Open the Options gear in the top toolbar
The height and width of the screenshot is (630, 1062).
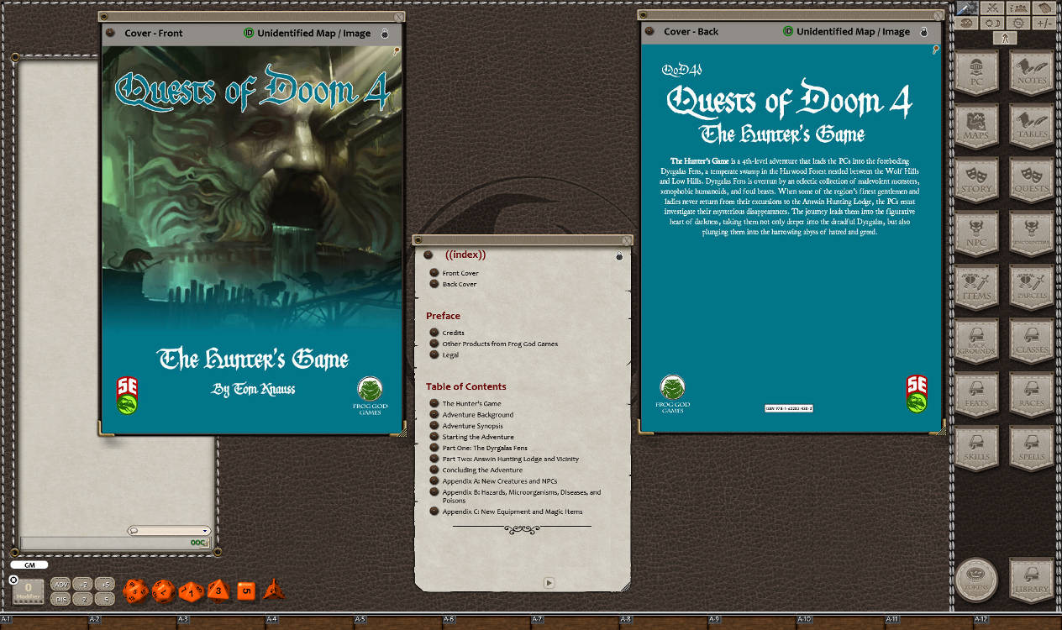point(1019,22)
